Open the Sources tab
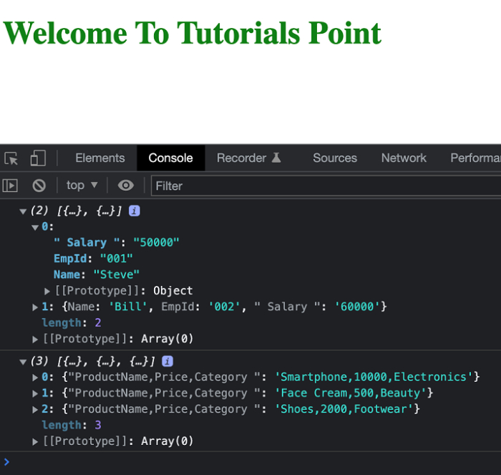501x475 pixels. 334,158
